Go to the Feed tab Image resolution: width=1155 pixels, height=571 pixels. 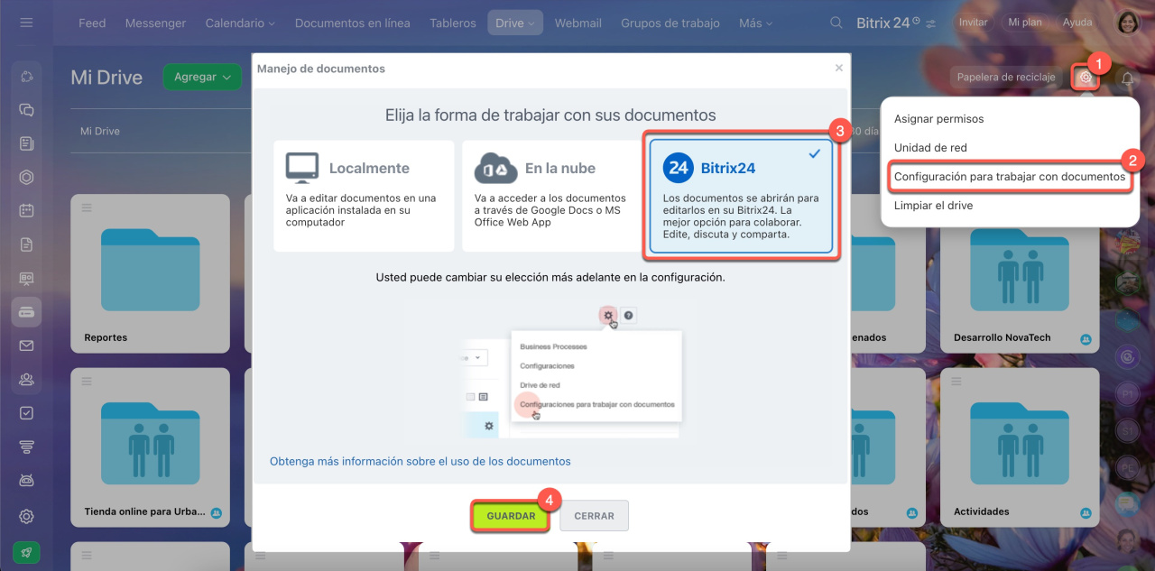92,23
